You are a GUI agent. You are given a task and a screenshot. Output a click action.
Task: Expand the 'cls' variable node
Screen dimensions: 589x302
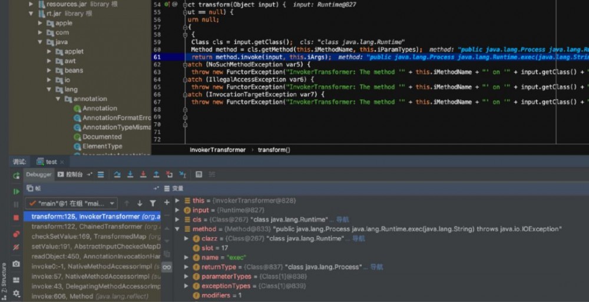[x=177, y=220]
